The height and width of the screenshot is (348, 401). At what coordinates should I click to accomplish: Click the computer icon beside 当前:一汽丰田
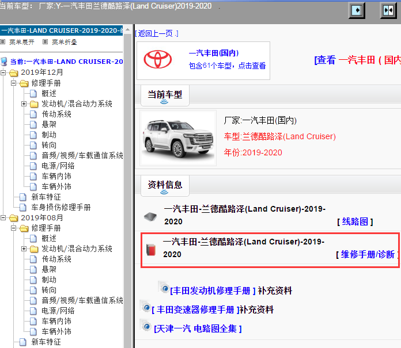tap(5, 62)
